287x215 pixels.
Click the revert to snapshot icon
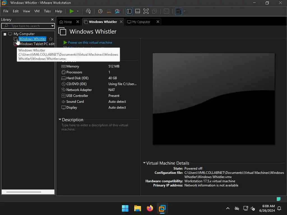pyautogui.click(x=109, y=11)
